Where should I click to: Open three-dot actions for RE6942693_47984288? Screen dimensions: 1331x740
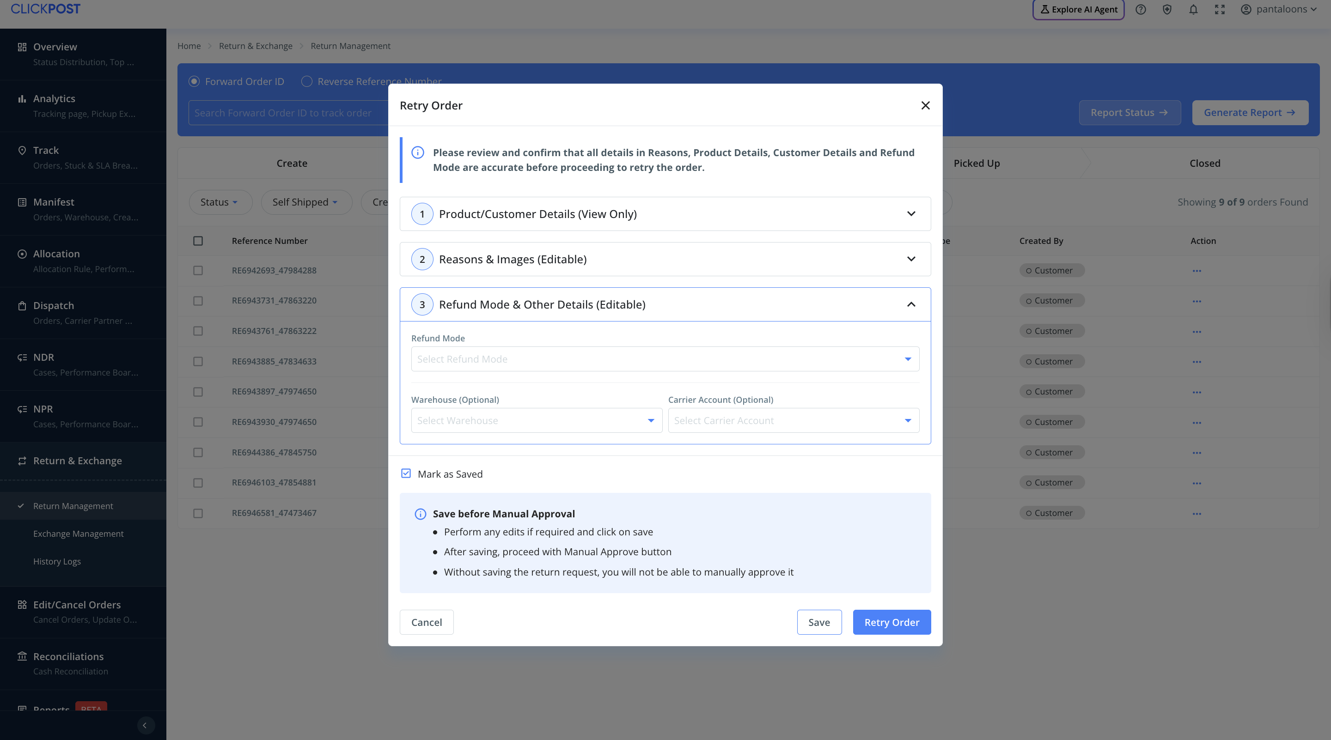[1197, 271]
